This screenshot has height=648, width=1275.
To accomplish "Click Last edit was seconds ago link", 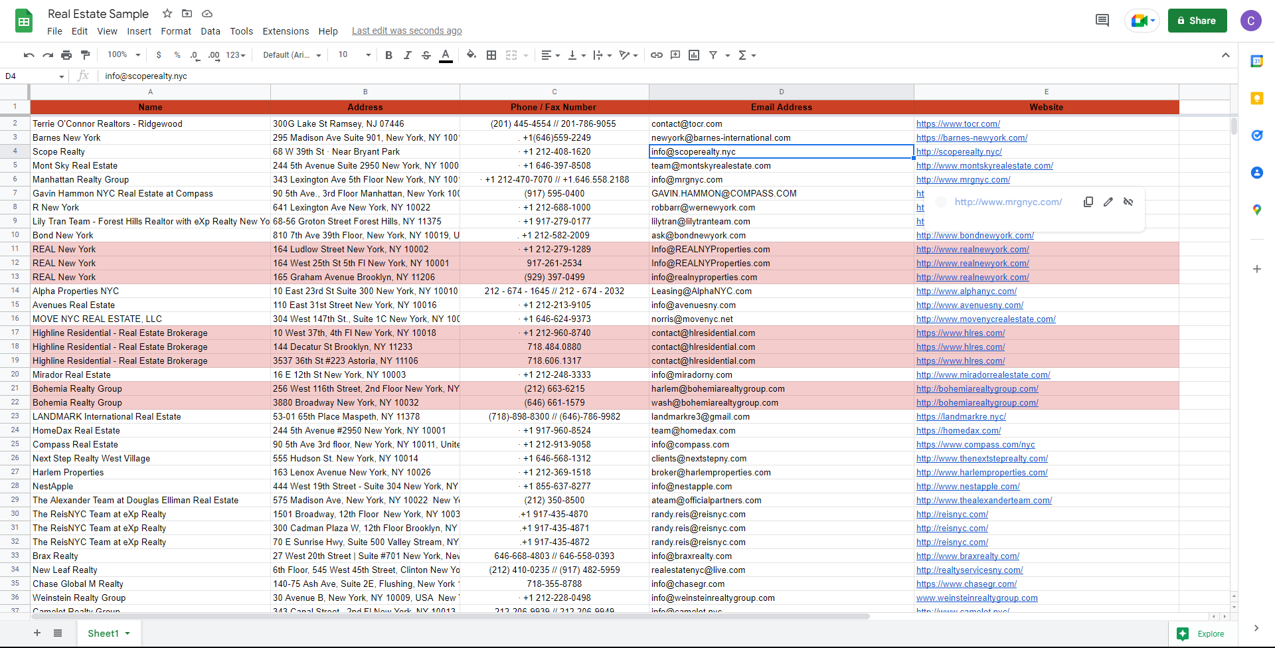I will 406,31.
